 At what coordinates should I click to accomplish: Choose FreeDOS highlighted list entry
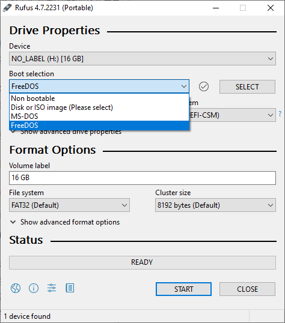(99, 125)
